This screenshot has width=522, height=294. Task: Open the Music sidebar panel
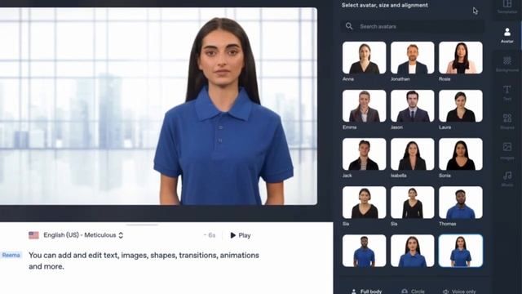(x=507, y=179)
